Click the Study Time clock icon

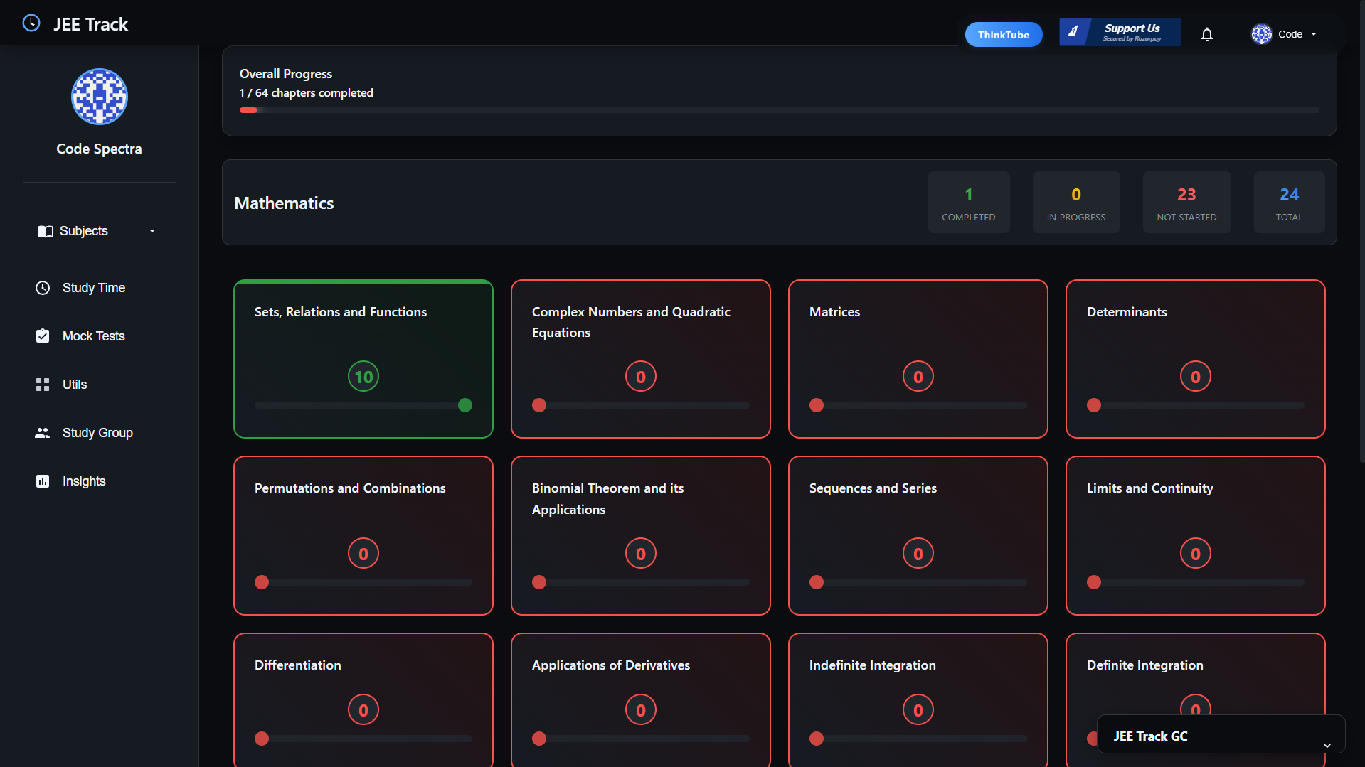pyautogui.click(x=43, y=288)
